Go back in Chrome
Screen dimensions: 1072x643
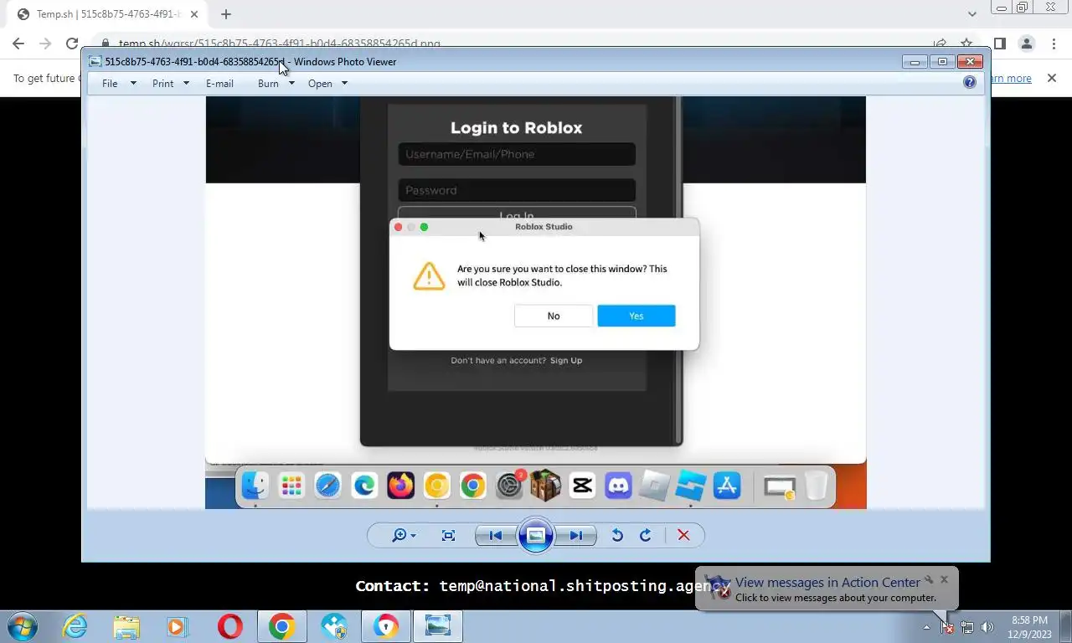pyautogui.click(x=18, y=44)
